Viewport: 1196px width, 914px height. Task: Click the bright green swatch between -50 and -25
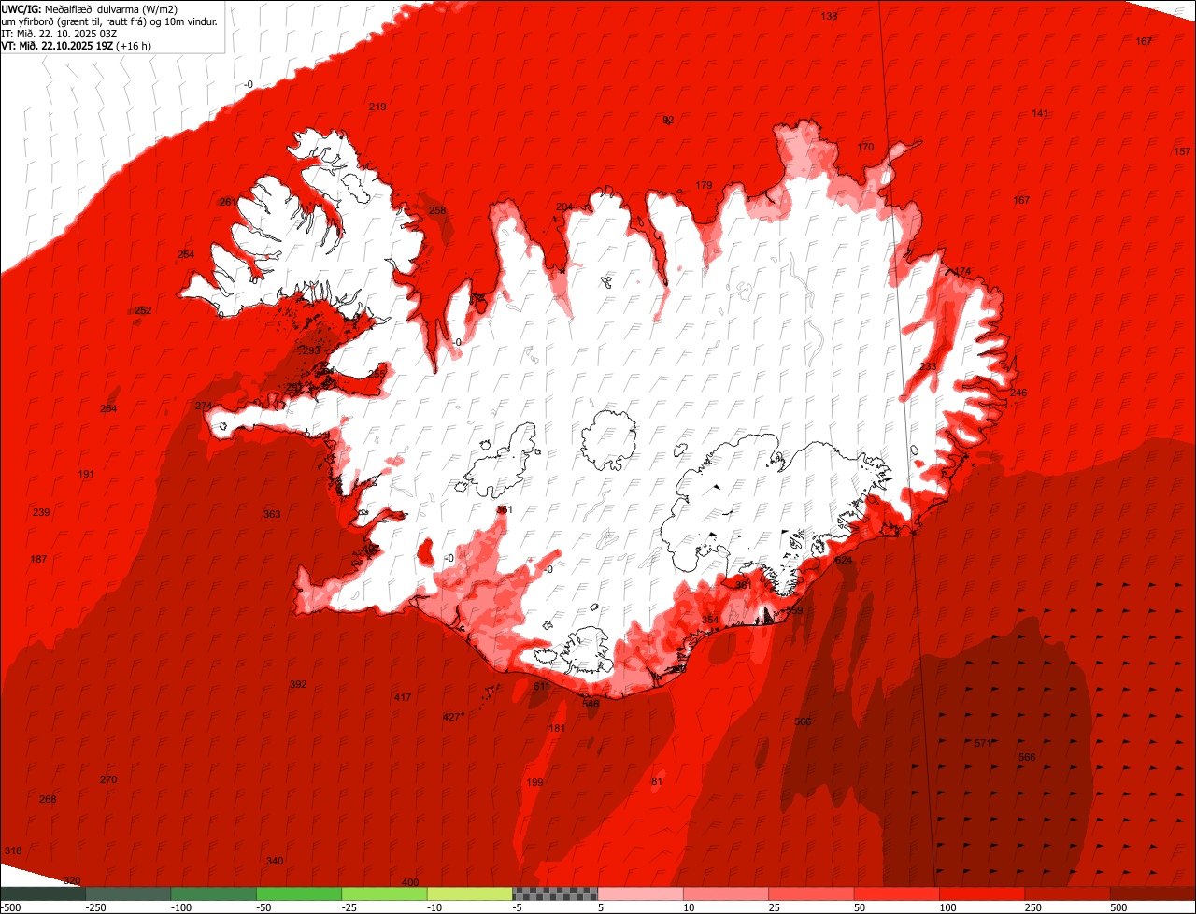299,893
